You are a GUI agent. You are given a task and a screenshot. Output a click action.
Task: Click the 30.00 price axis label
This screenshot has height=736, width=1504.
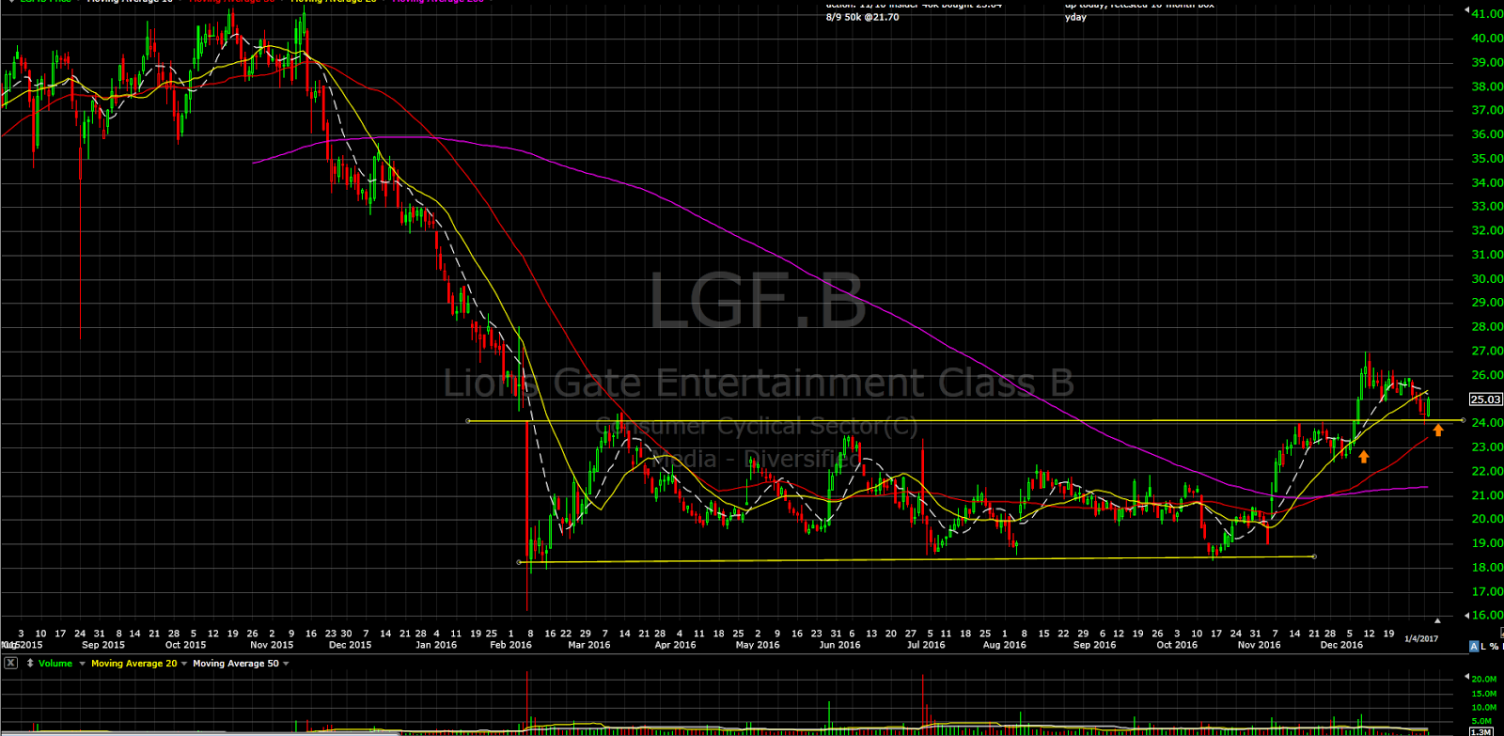click(x=1487, y=279)
